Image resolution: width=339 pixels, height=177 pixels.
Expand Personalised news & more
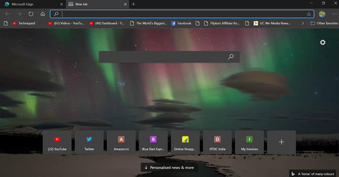[169, 168]
